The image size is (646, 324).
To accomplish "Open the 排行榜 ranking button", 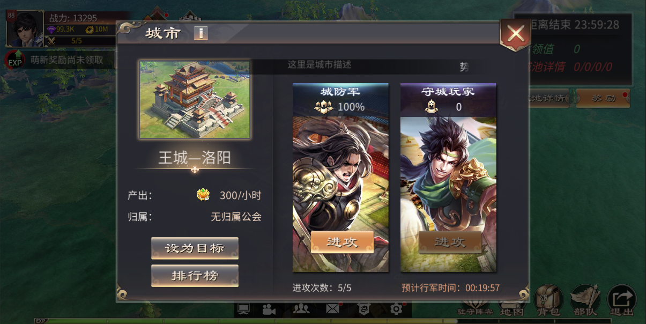I will coord(195,276).
